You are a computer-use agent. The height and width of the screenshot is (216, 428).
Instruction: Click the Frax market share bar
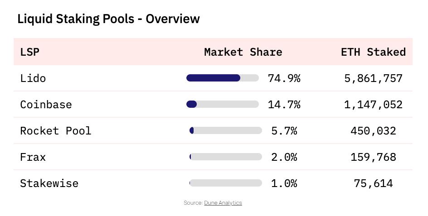[x=225, y=157]
